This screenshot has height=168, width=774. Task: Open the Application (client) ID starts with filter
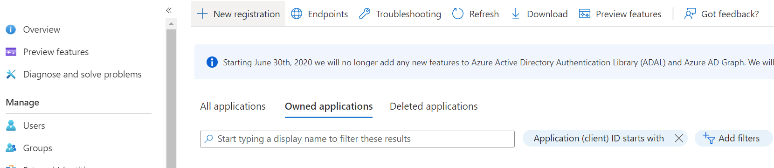[599, 138]
